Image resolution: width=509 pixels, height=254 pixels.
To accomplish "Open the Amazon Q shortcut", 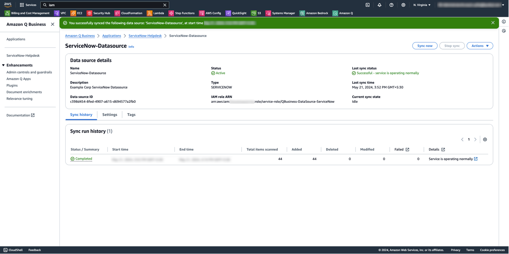I will coord(343,13).
